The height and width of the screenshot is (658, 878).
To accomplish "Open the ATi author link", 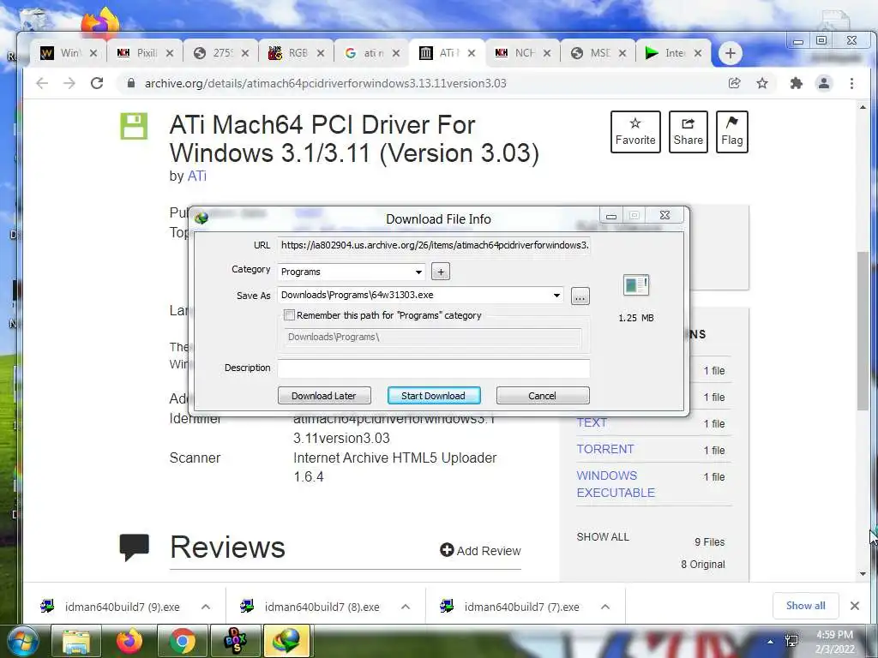I will click(x=196, y=176).
